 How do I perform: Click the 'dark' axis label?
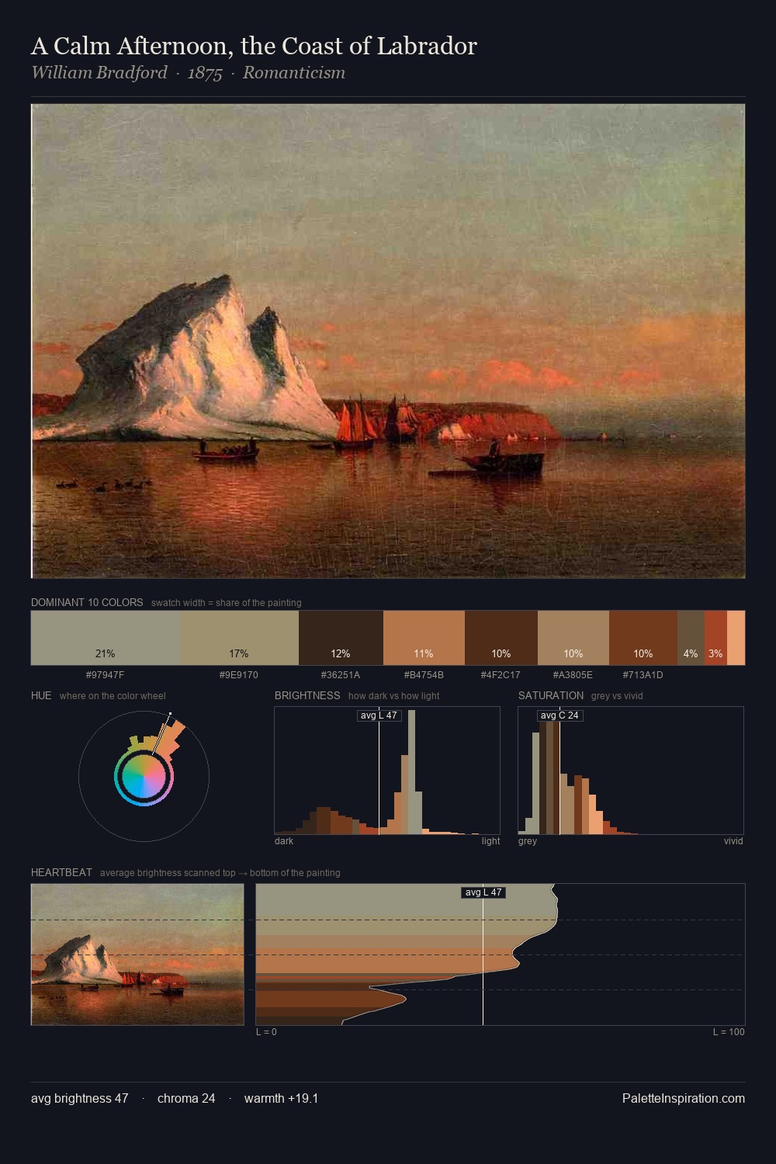pyautogui.click(x=284, y=841)
